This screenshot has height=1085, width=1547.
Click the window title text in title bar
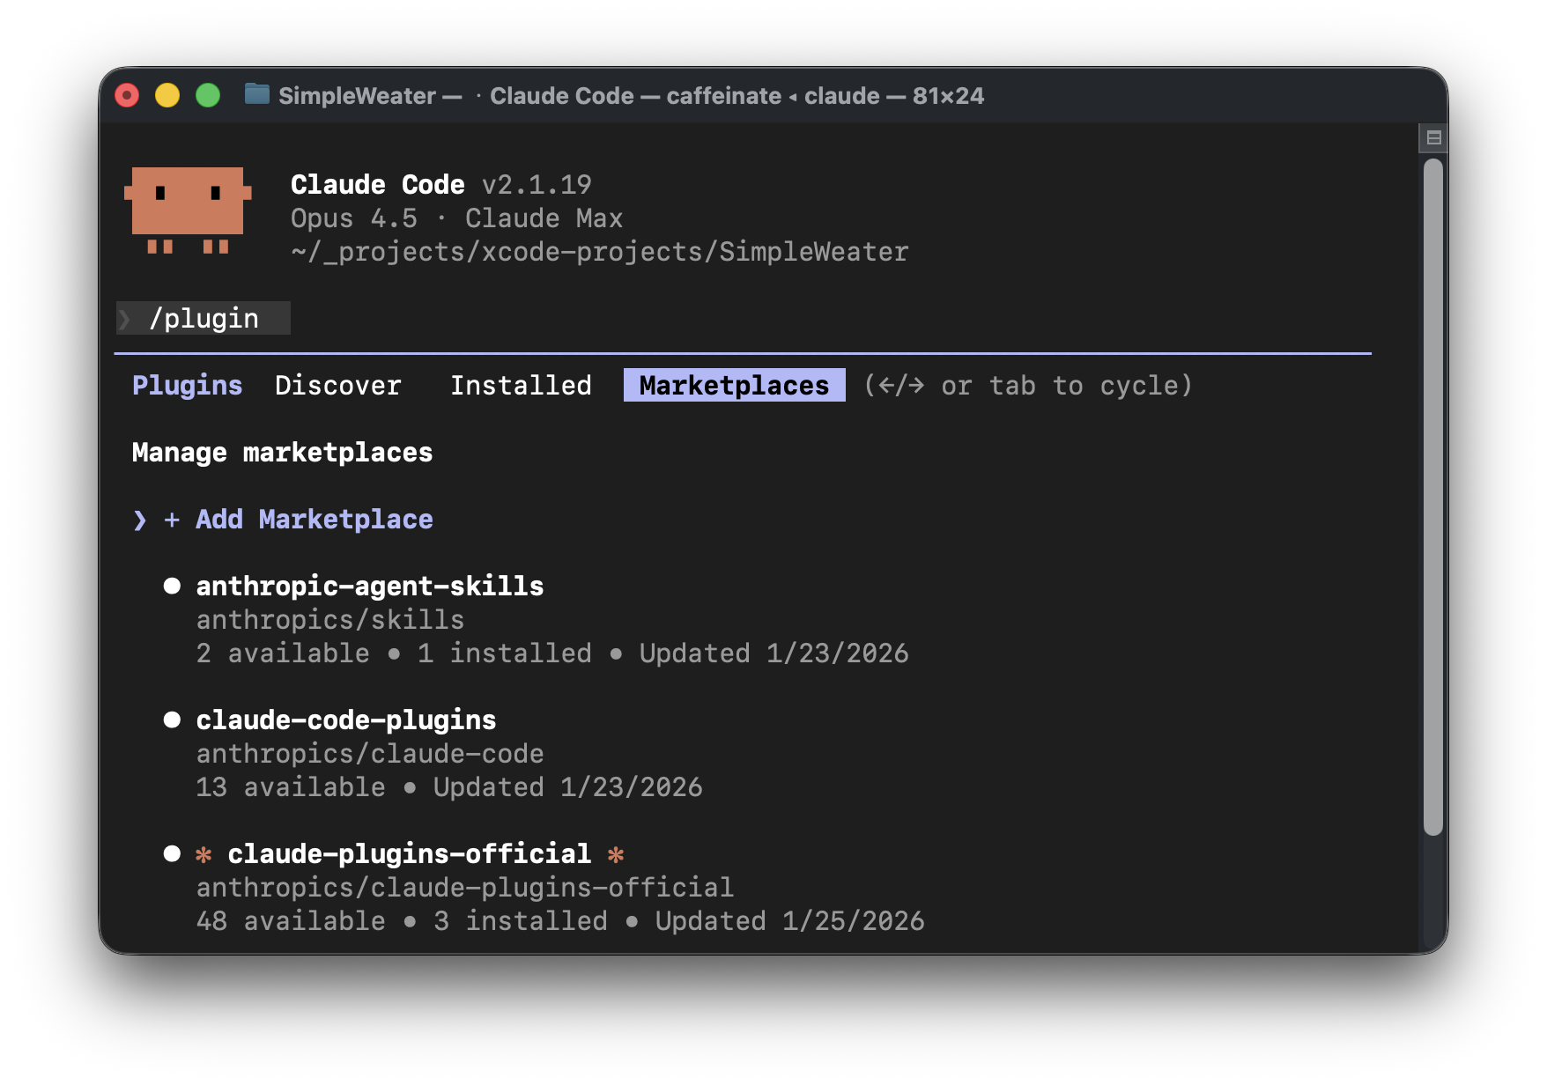(x=632, y=95)
